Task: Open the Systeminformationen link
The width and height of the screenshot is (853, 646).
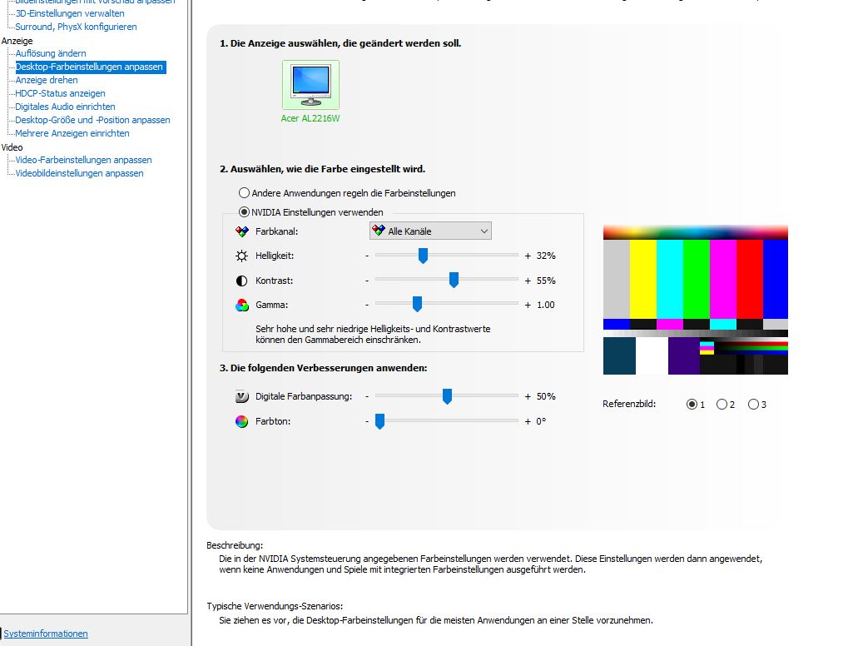Action: (x=46, y=634)
